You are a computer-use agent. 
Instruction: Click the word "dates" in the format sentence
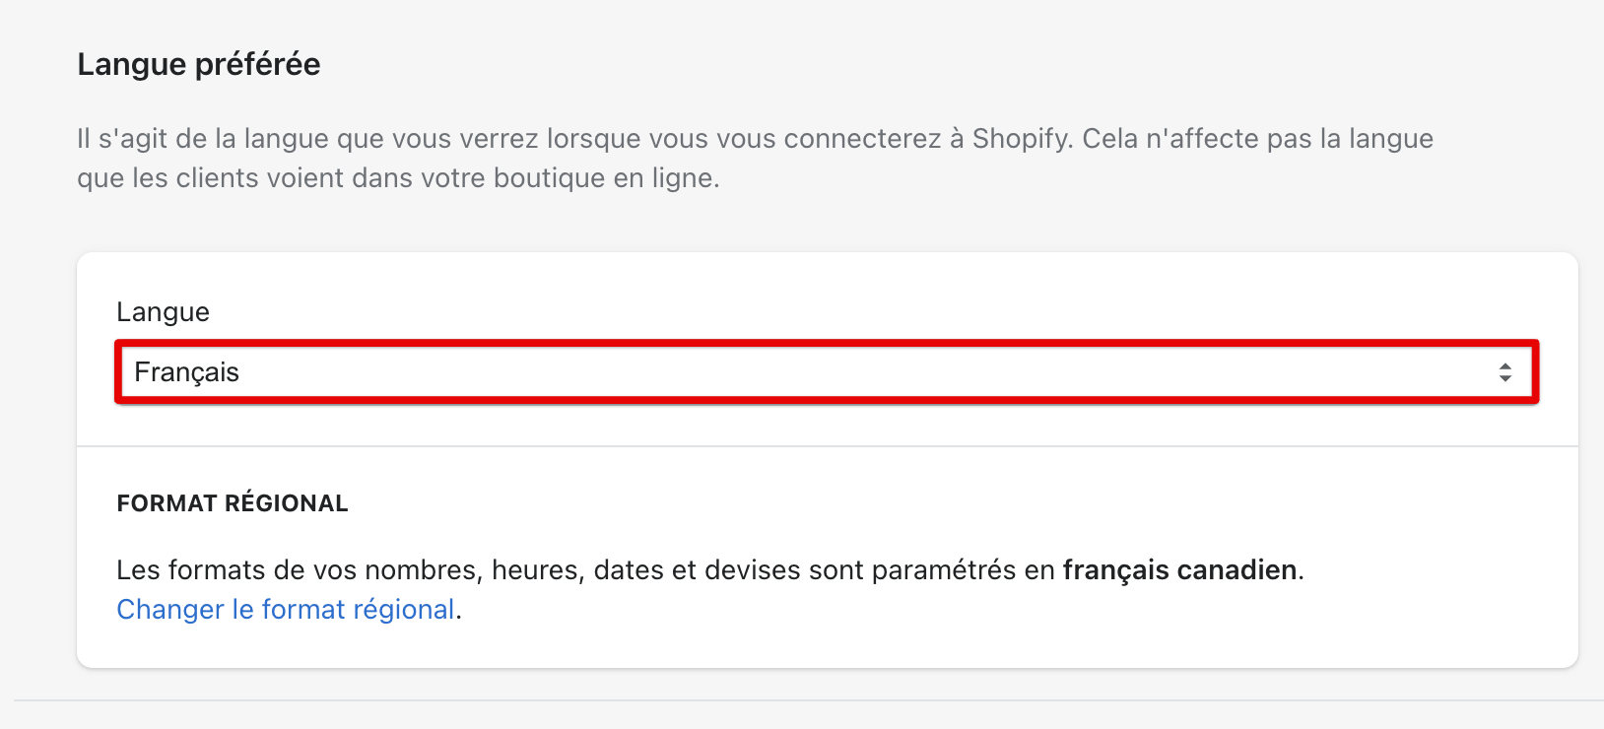(x=629, y=570)
